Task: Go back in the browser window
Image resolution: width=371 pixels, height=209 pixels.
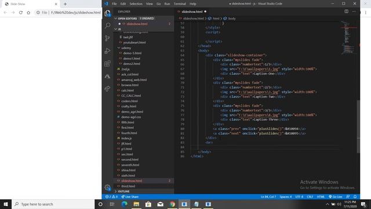Action: (5, 13)
